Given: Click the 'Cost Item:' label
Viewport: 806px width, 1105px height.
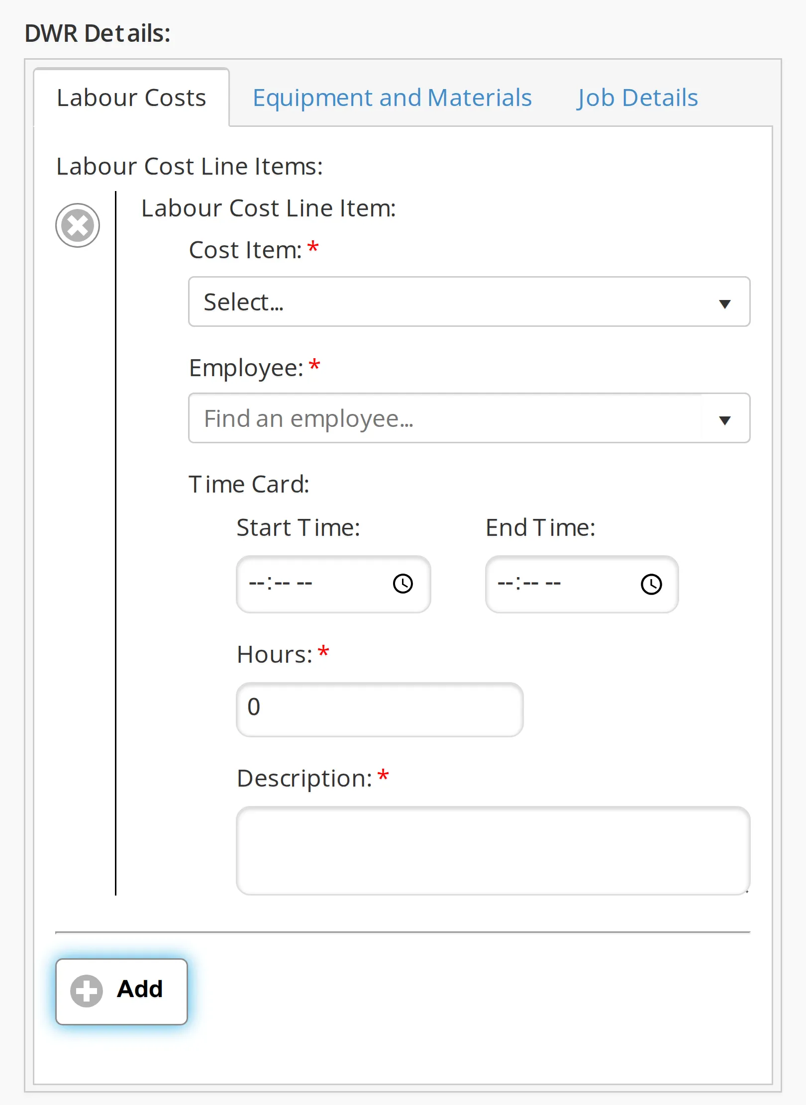Looking at the screenshot, I should coord(246,250).
